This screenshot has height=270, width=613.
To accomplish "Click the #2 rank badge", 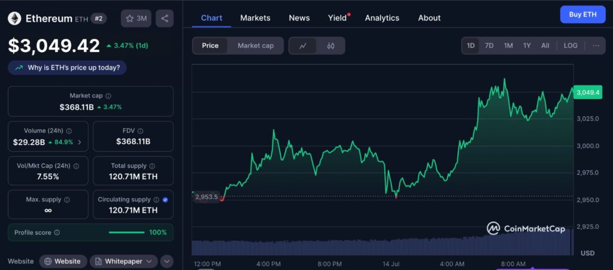I will click(99, 19).
